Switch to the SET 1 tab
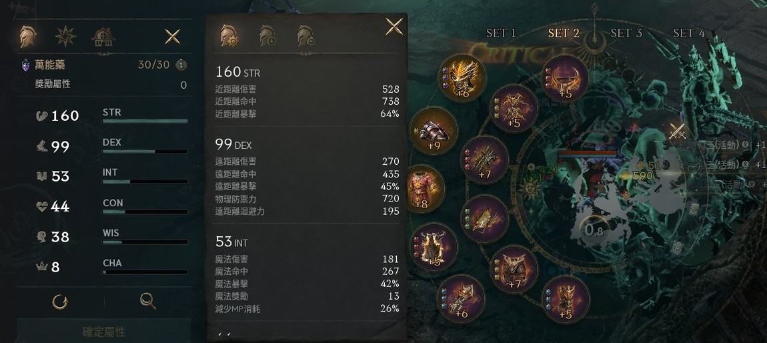 (501, 33)
